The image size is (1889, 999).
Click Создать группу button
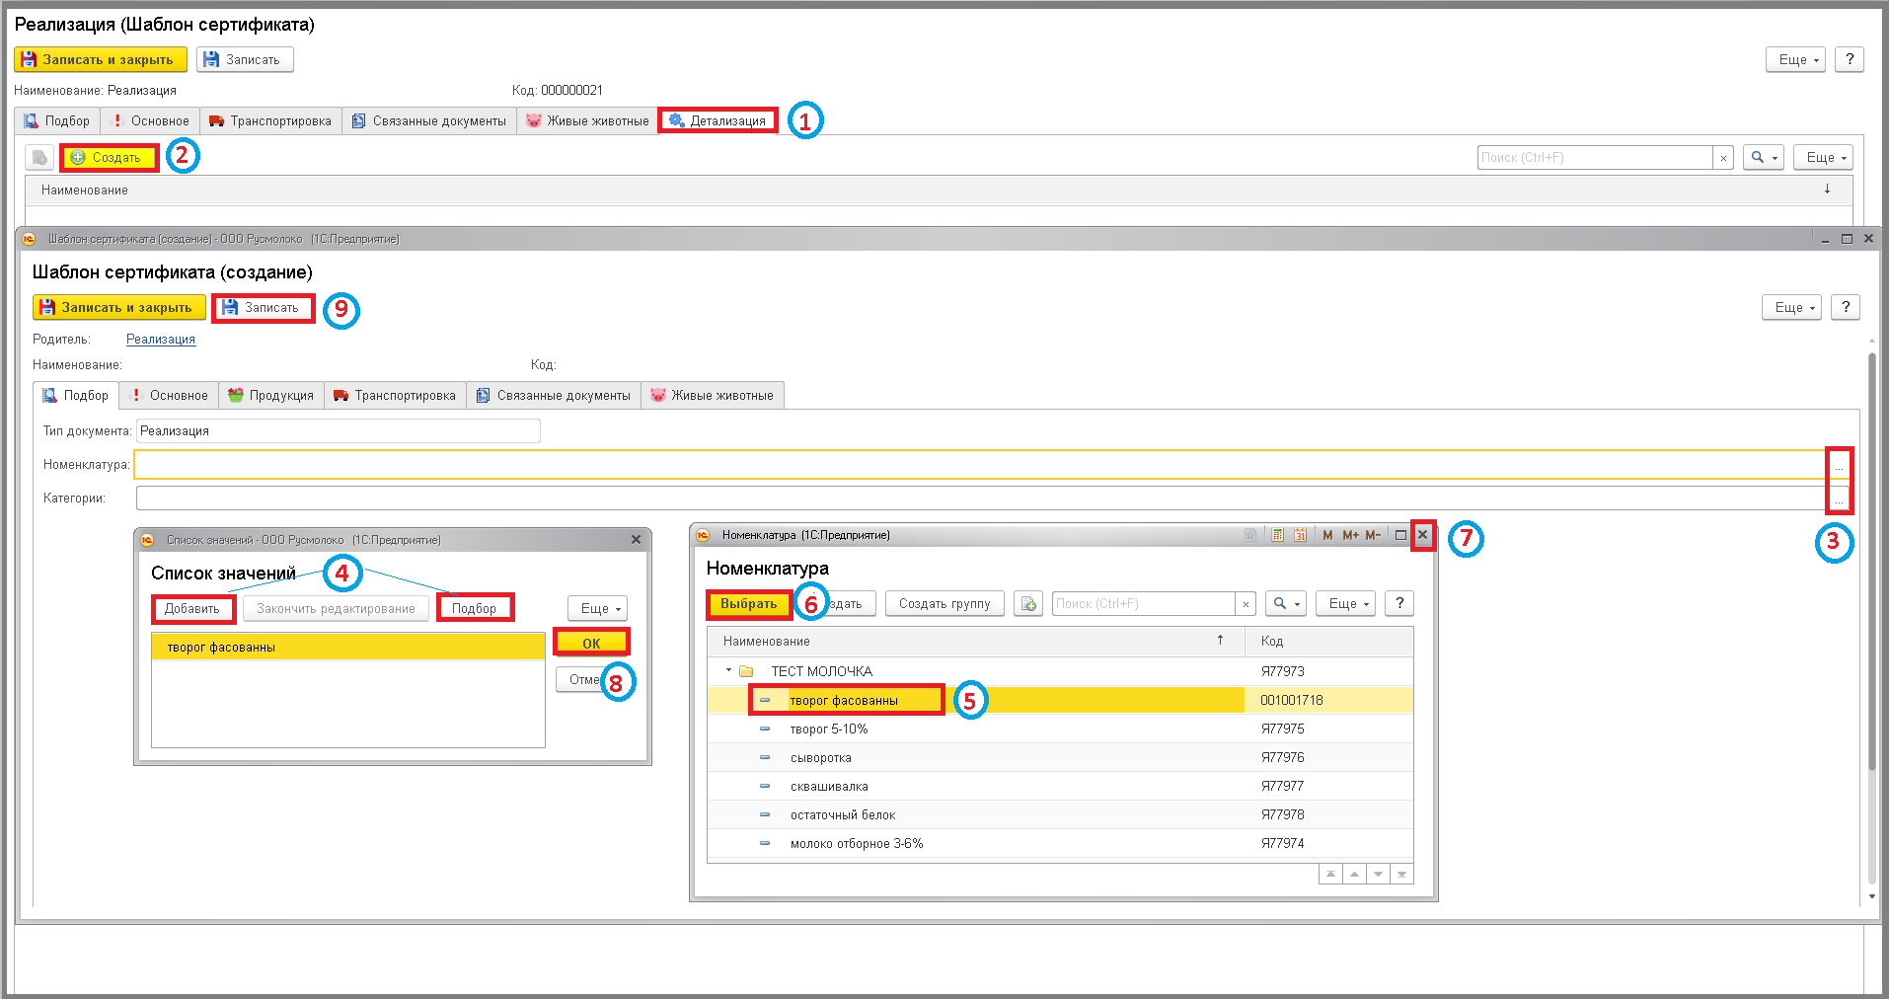pos(944,603)
